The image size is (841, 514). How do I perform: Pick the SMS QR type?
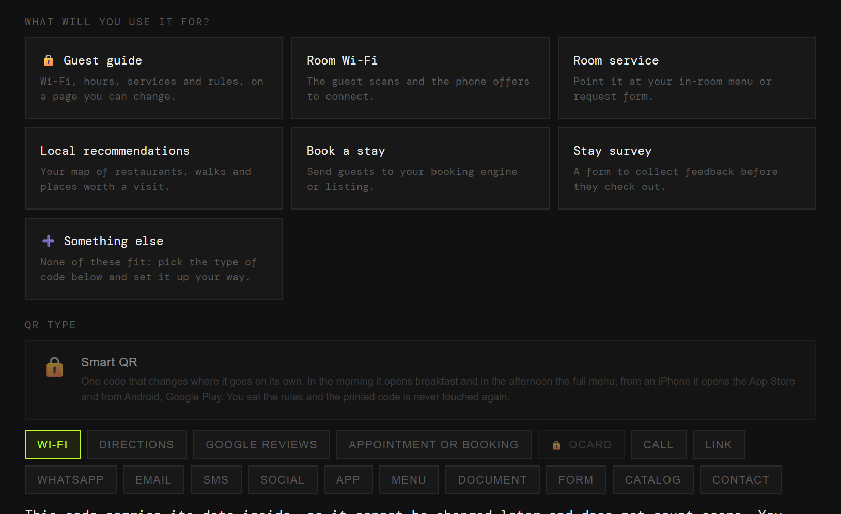click(x=216, y=480)
